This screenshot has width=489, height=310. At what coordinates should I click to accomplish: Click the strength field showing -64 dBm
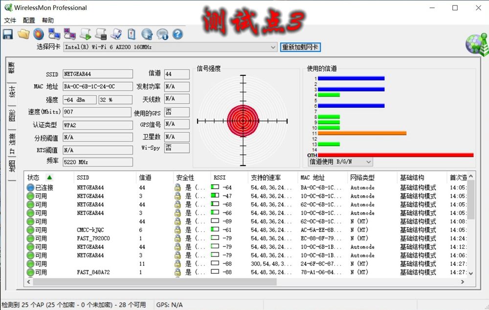80,99
